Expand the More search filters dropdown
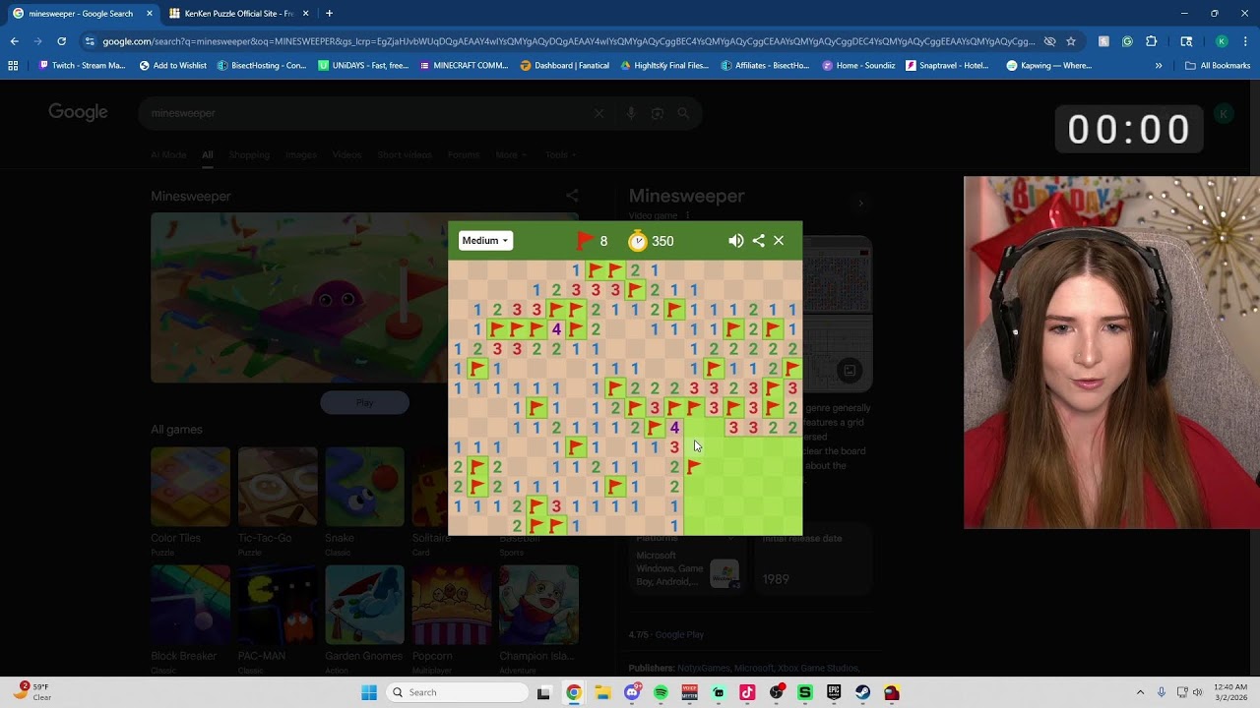Viewport: 1260px width, 708px height. point(509,154)
